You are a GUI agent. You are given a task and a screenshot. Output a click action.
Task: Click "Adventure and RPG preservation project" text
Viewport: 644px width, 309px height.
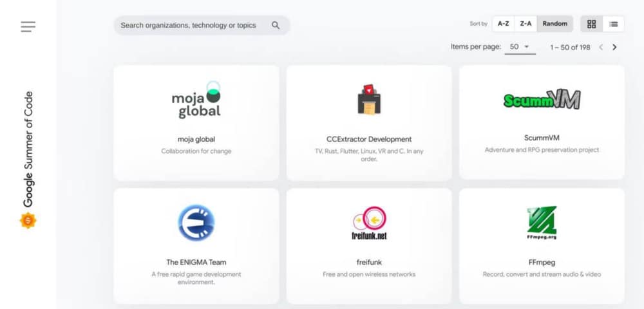click(542, 150)
